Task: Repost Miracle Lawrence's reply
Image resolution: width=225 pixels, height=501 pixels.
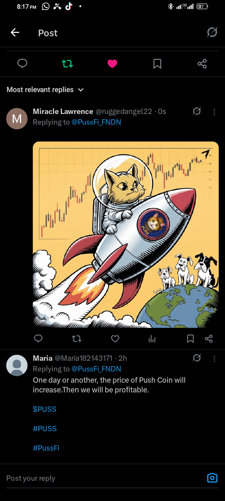Action: click(x=77, y=339)
